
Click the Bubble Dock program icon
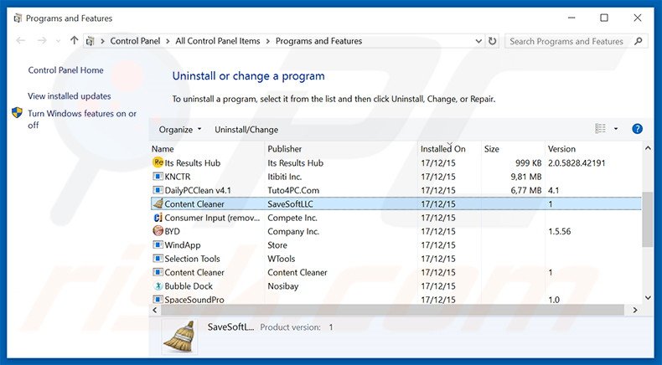pyautogui.click(x=158, y=285)
